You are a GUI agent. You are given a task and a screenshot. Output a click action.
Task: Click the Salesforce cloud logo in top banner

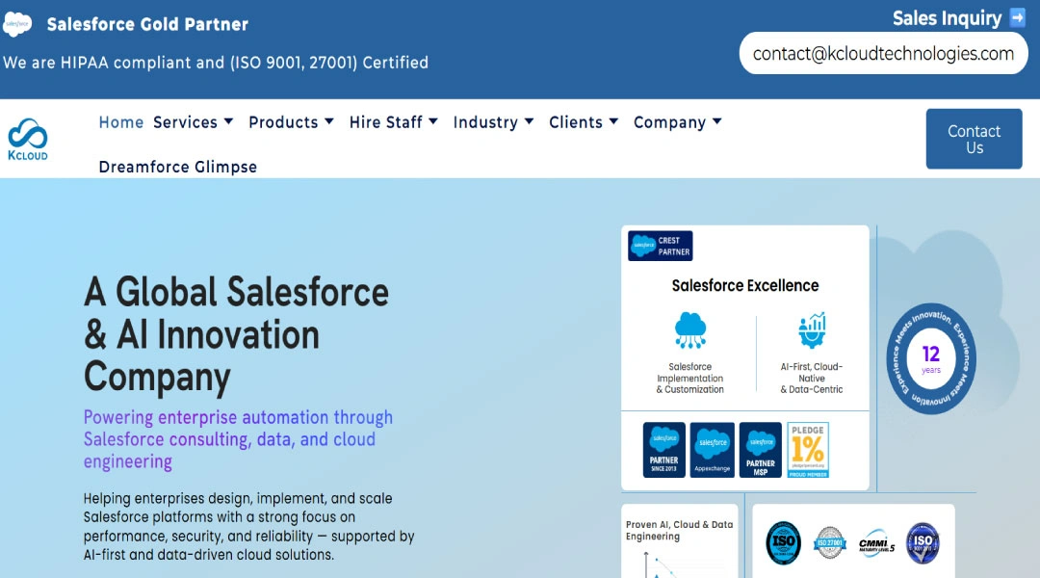17,24
